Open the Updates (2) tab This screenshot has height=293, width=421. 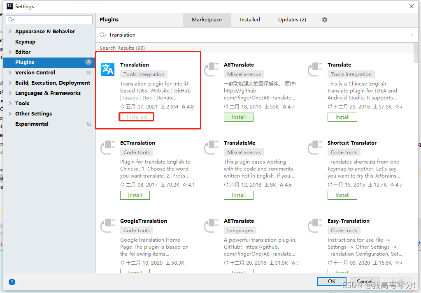click(292, 20)
